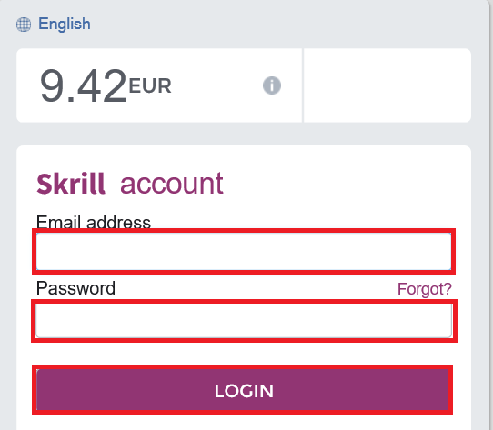
Task: Open the info icon beside the amount
Action: pos(272,85)
